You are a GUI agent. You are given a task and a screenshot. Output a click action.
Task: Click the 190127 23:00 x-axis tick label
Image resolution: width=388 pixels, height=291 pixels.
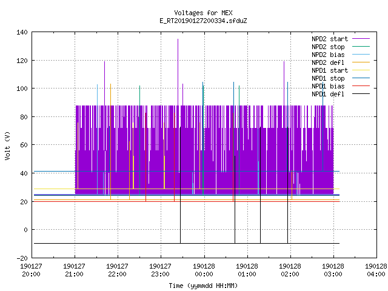(x=160, y=270)
